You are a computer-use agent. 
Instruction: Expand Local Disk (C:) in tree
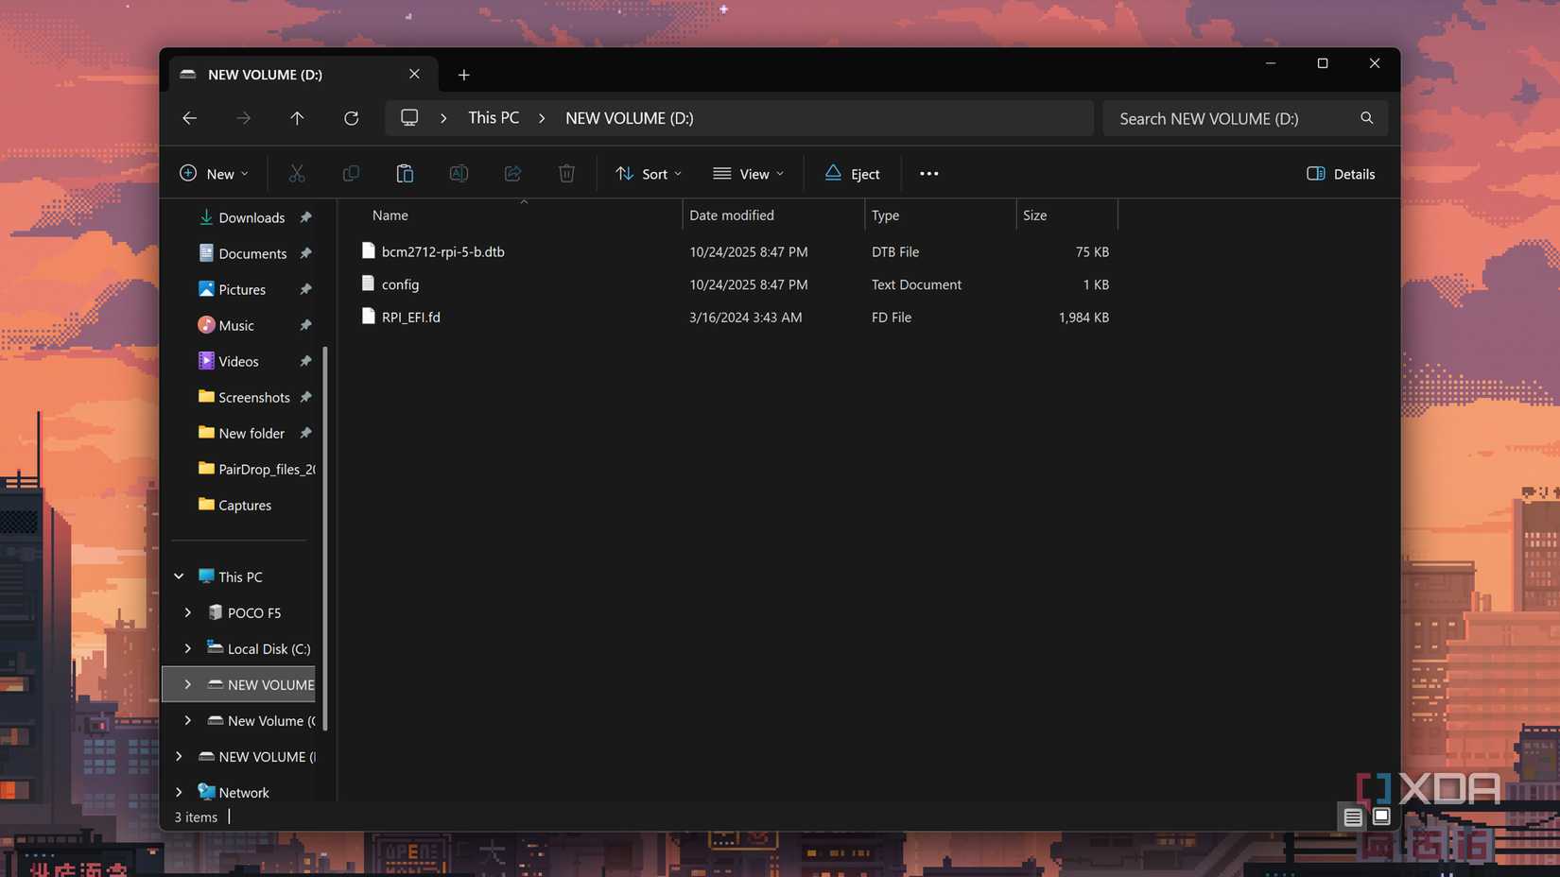188,648
